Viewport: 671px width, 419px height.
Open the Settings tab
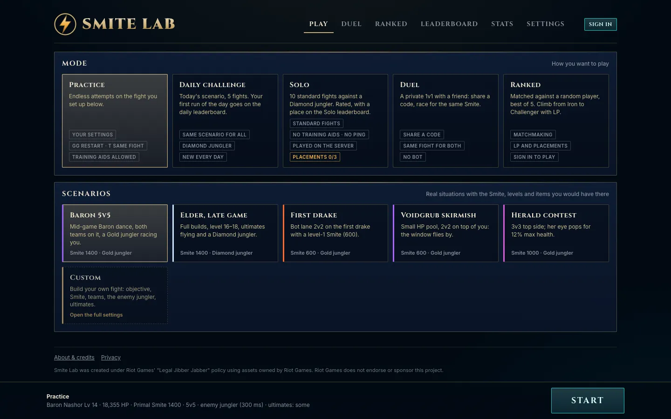click(x=546, y=24)
